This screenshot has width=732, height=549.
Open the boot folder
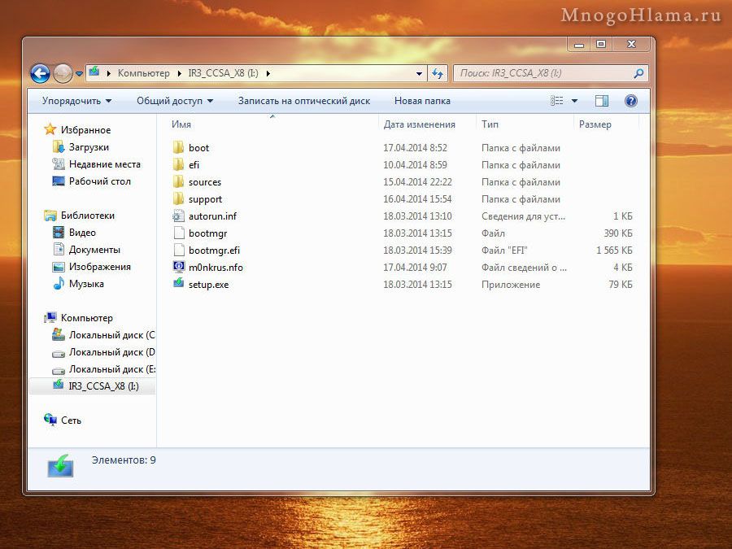point(198,148)
